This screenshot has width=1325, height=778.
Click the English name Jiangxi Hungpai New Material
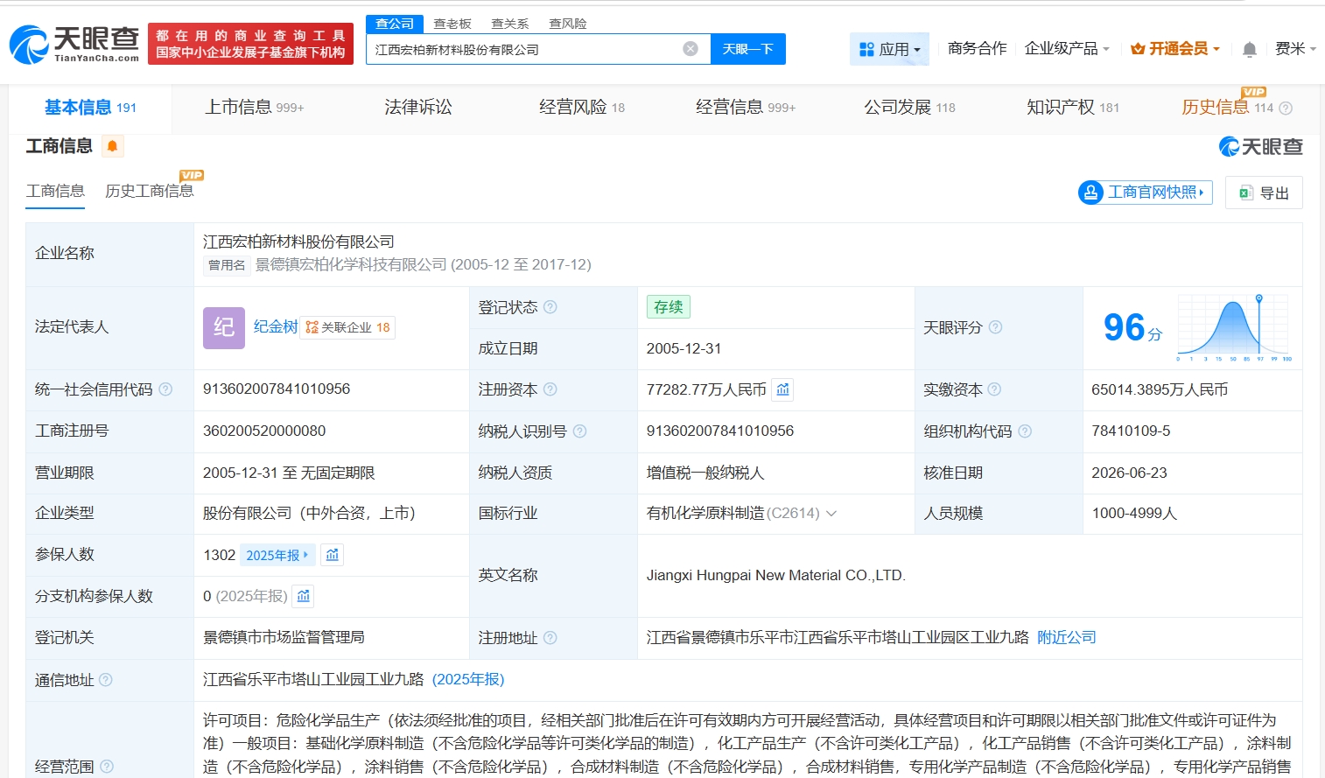(x=776, y=576)
